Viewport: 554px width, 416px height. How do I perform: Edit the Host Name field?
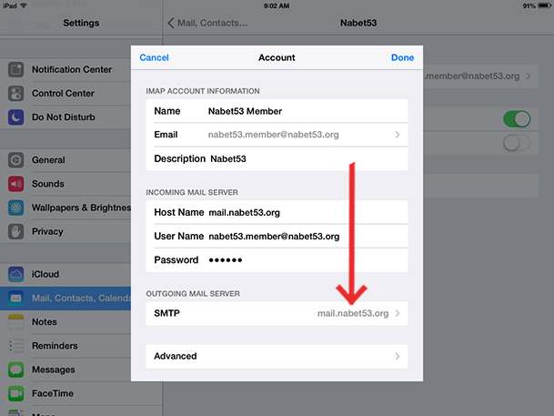pos(277,212)
